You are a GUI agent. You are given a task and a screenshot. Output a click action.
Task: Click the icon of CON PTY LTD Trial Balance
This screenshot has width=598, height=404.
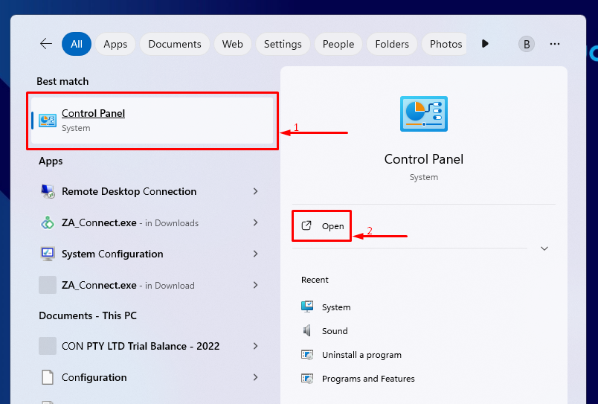click(48, 346)
